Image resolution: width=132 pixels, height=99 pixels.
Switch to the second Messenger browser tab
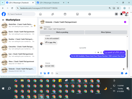point(49,3)
